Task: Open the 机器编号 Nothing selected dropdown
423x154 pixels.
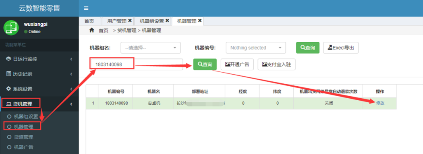Action: [256, 48]
